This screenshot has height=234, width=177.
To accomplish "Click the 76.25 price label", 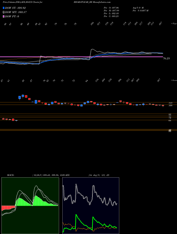I will (166, 58).
